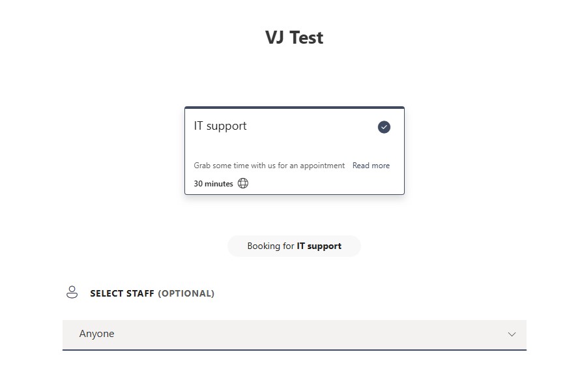Select the IT support service card
Screen dimensions: 580x367
coord(295,151)
